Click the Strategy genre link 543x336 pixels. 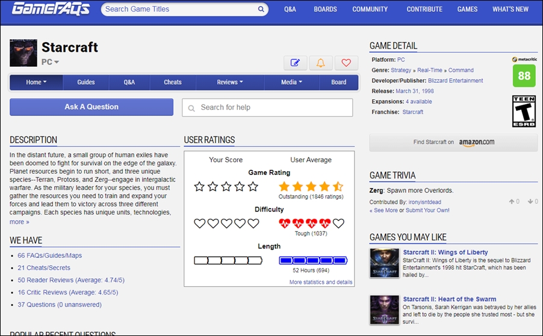[x=401, y=70]
